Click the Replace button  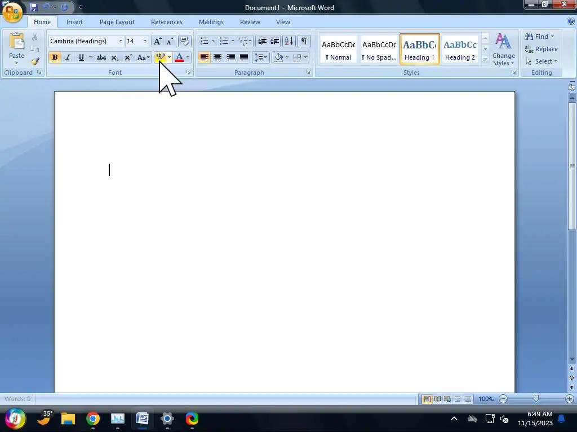point(542,49)
